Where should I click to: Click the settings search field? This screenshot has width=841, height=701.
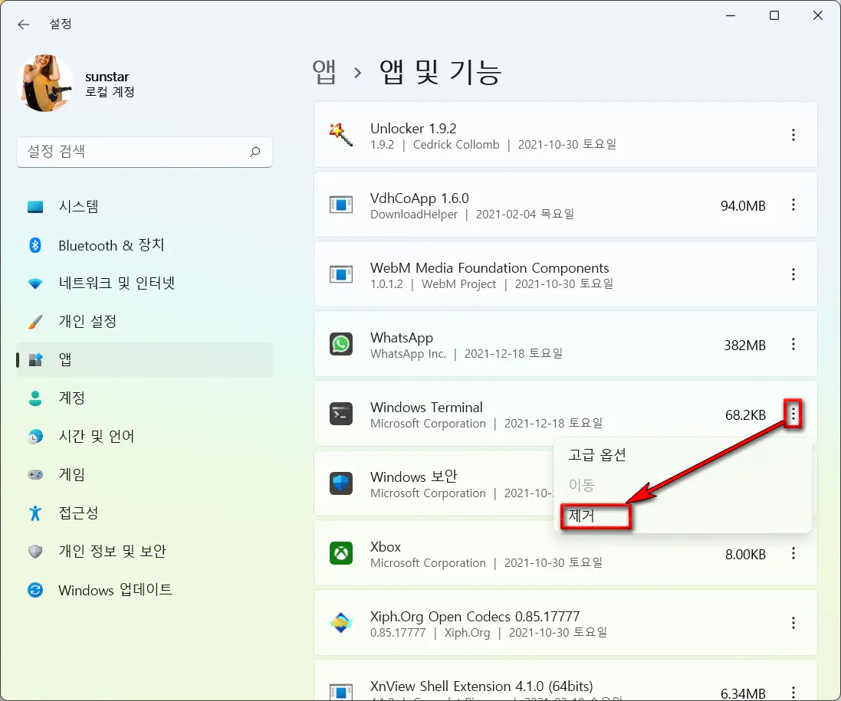coord(144,152)
